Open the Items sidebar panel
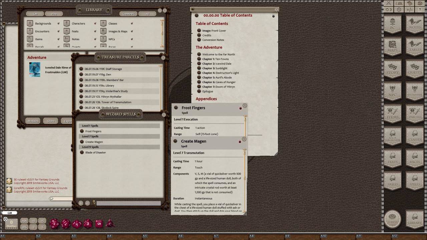Screen dimensions: 427x240 click(393, 115)
